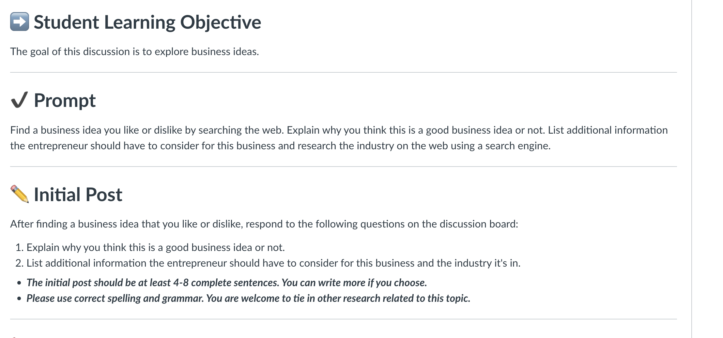This screenshot has height=338, width=723.
Task: Click the blue arrow emoji icon
Action: pos(20,22)
